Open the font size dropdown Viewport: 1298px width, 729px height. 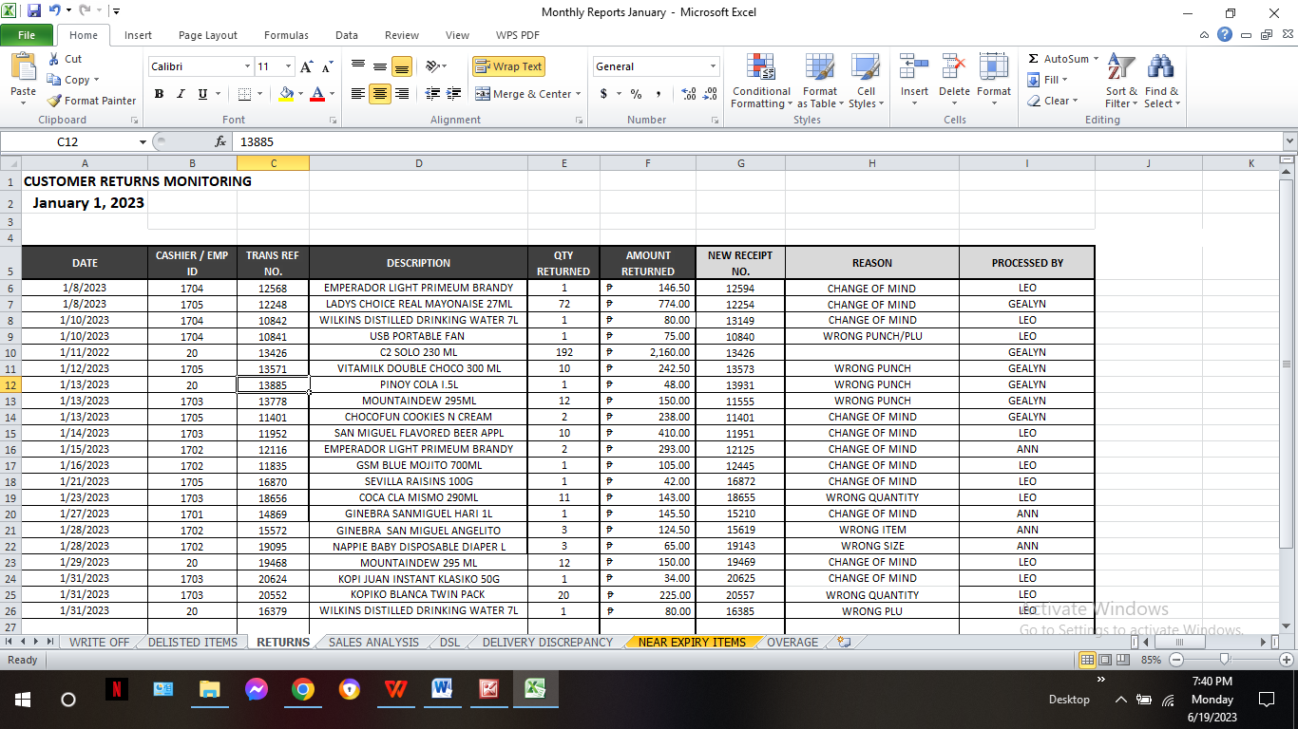pos(288,66)
